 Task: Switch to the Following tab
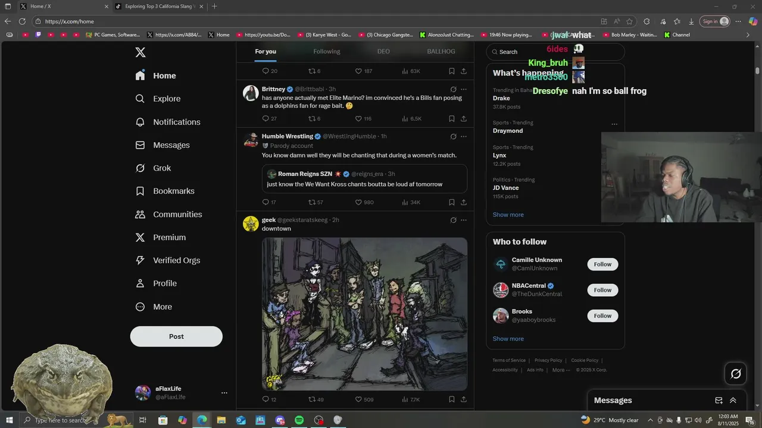click(327, 52)
